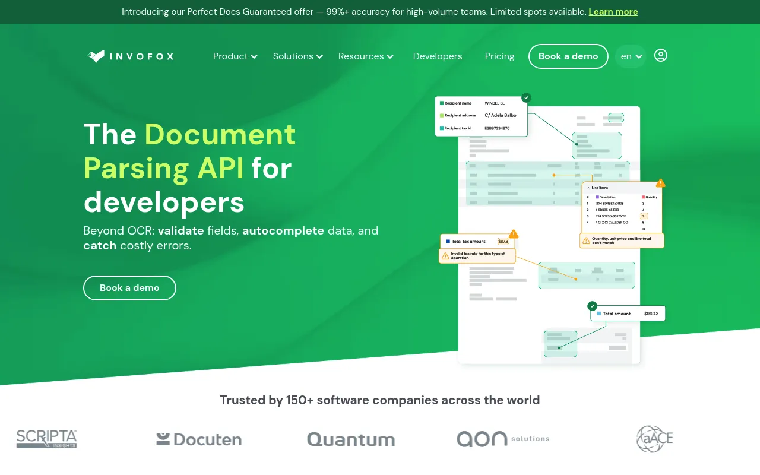This screenshot has height=475, width=760.
Task: Expand the Solutions dropdown menu
Action: tap(298, 56)
